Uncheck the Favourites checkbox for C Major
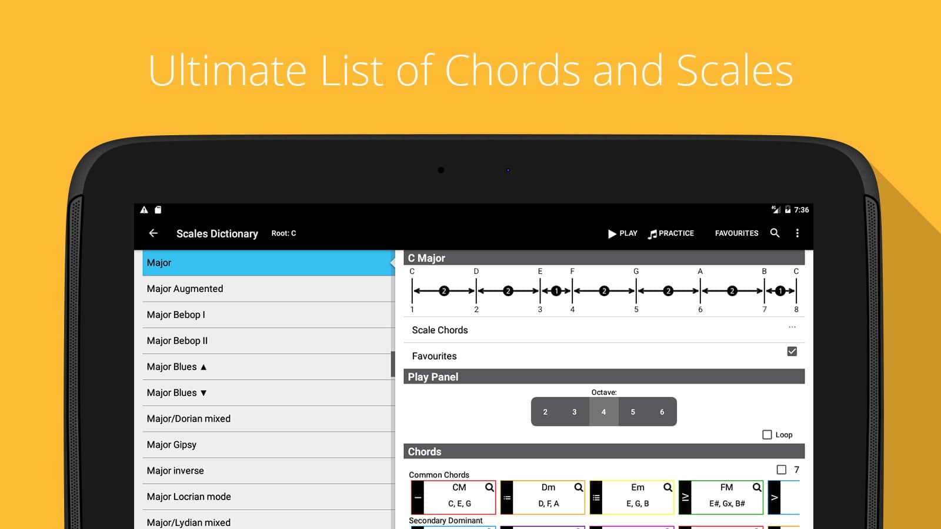 pos(792,351)
